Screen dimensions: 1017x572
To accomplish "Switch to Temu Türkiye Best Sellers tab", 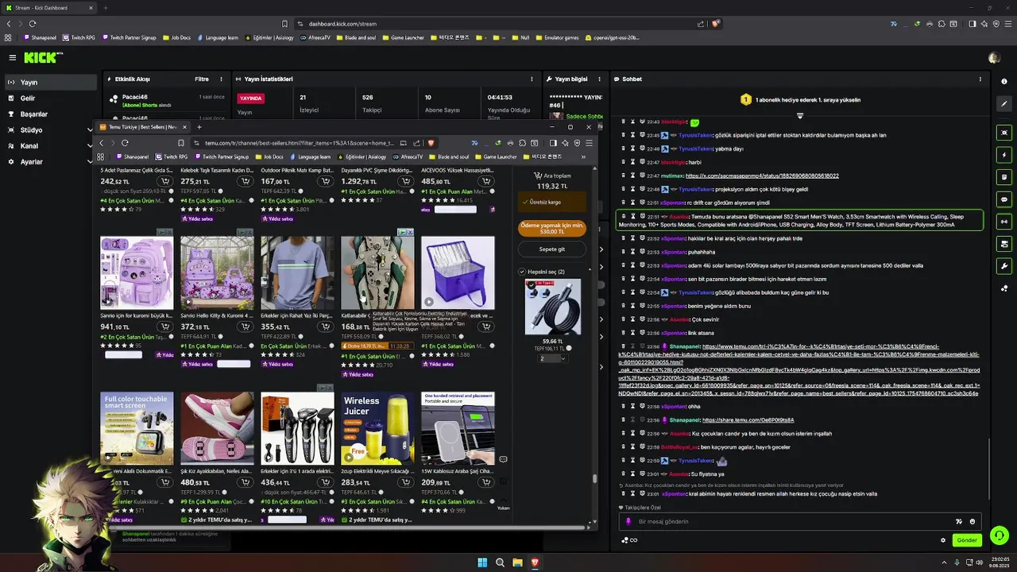I will 143,127.
